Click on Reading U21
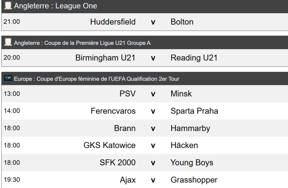Screen dimensions: 288x188 pos(194,58)
